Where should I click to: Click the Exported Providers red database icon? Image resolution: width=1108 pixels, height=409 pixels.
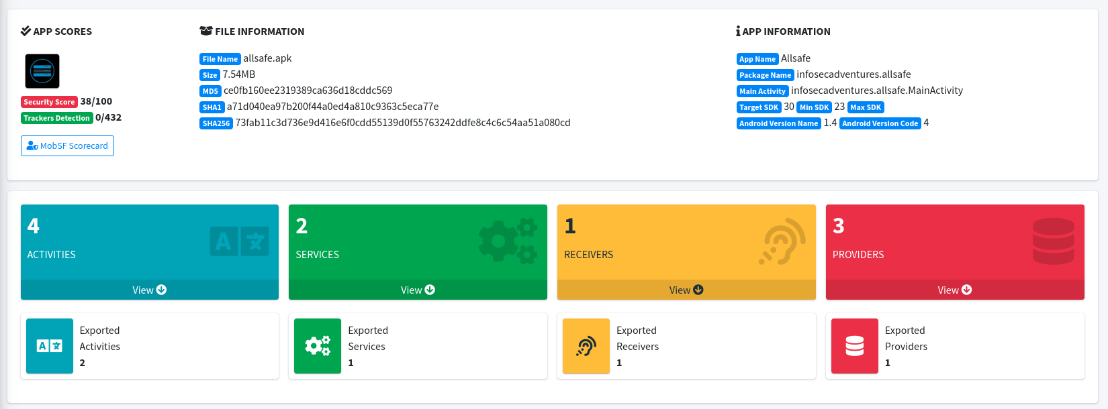(x=855, y=346)
